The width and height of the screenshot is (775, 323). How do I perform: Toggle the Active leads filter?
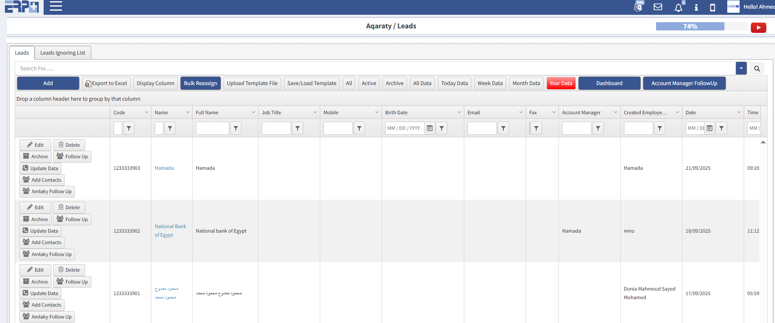[x=369, y=83]
